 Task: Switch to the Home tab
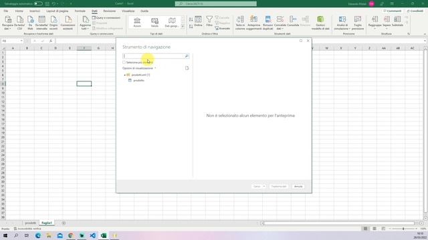[x=19, y=11]
